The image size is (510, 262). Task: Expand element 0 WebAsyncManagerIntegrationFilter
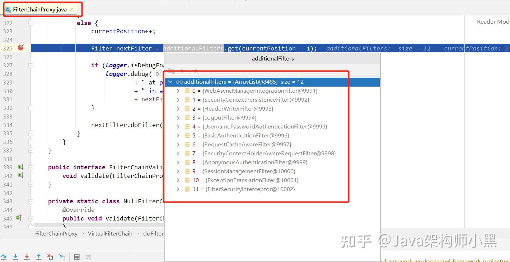pos(178,91)
